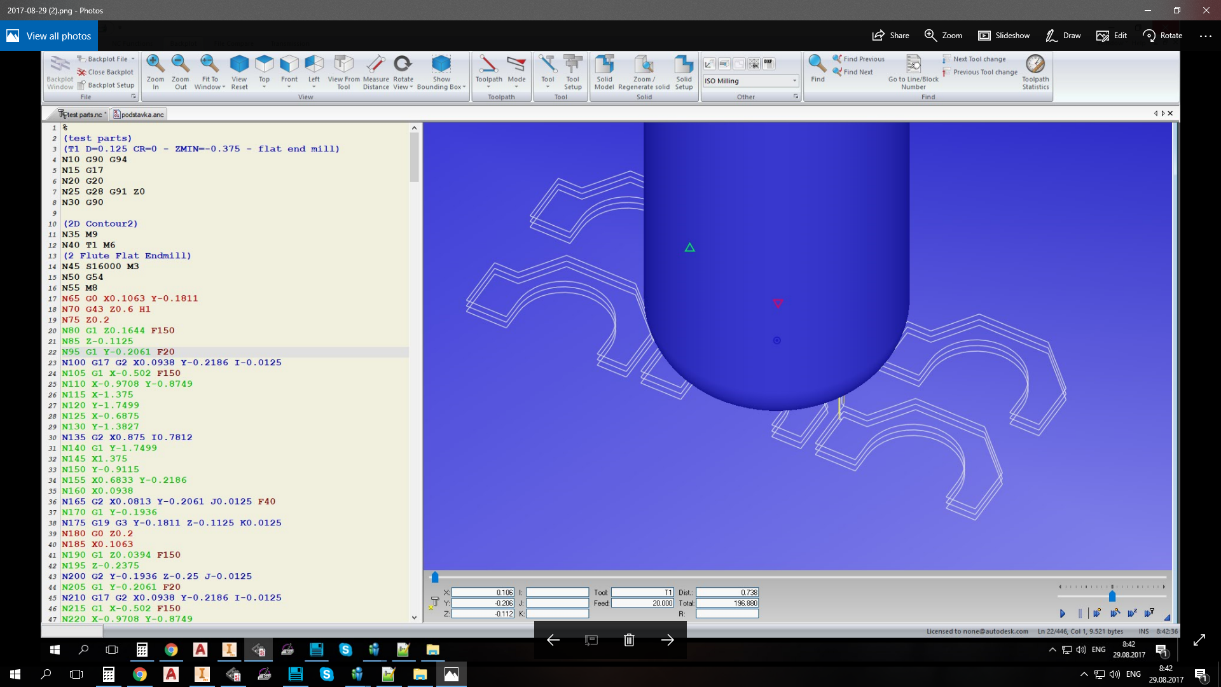Select line N95 G1 Y-0.2061 F20
Viewport: 1221px width, 687px height.
pyautogui.click(x=118, y=352)
